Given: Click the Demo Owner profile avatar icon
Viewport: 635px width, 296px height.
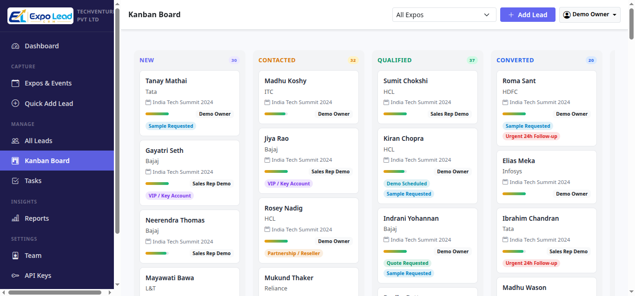Looking at the screenshot, I should click(567, 15).
